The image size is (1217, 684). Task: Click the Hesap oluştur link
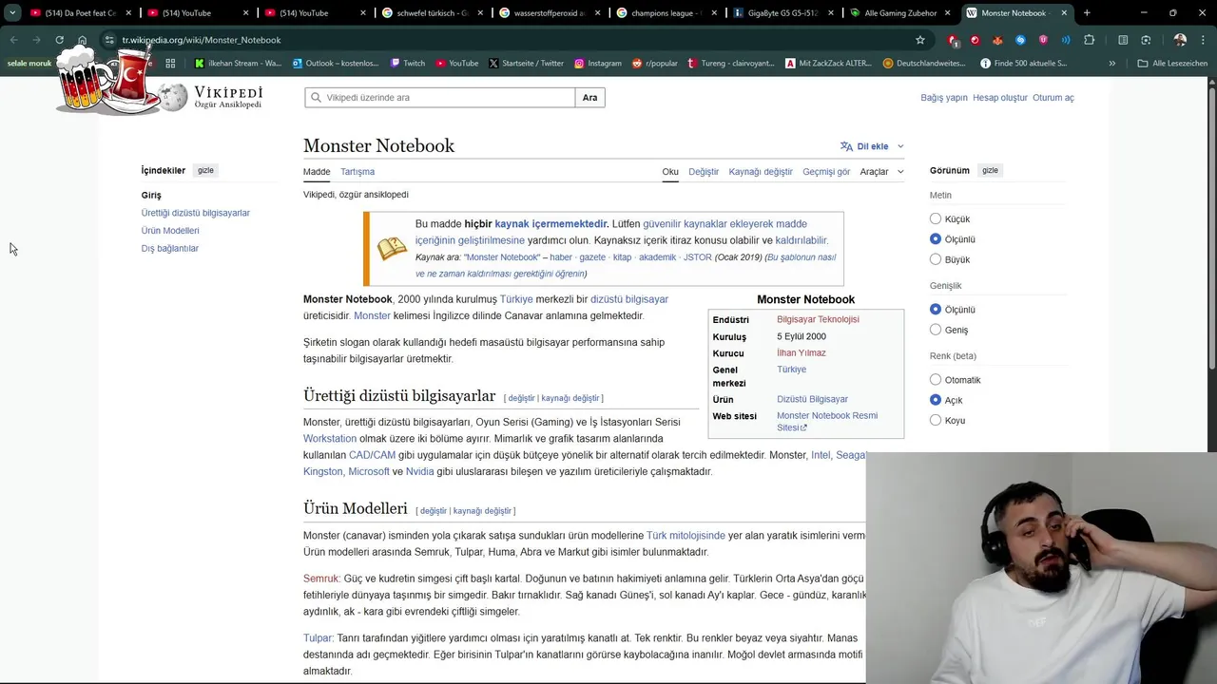tap(1000, 98)
